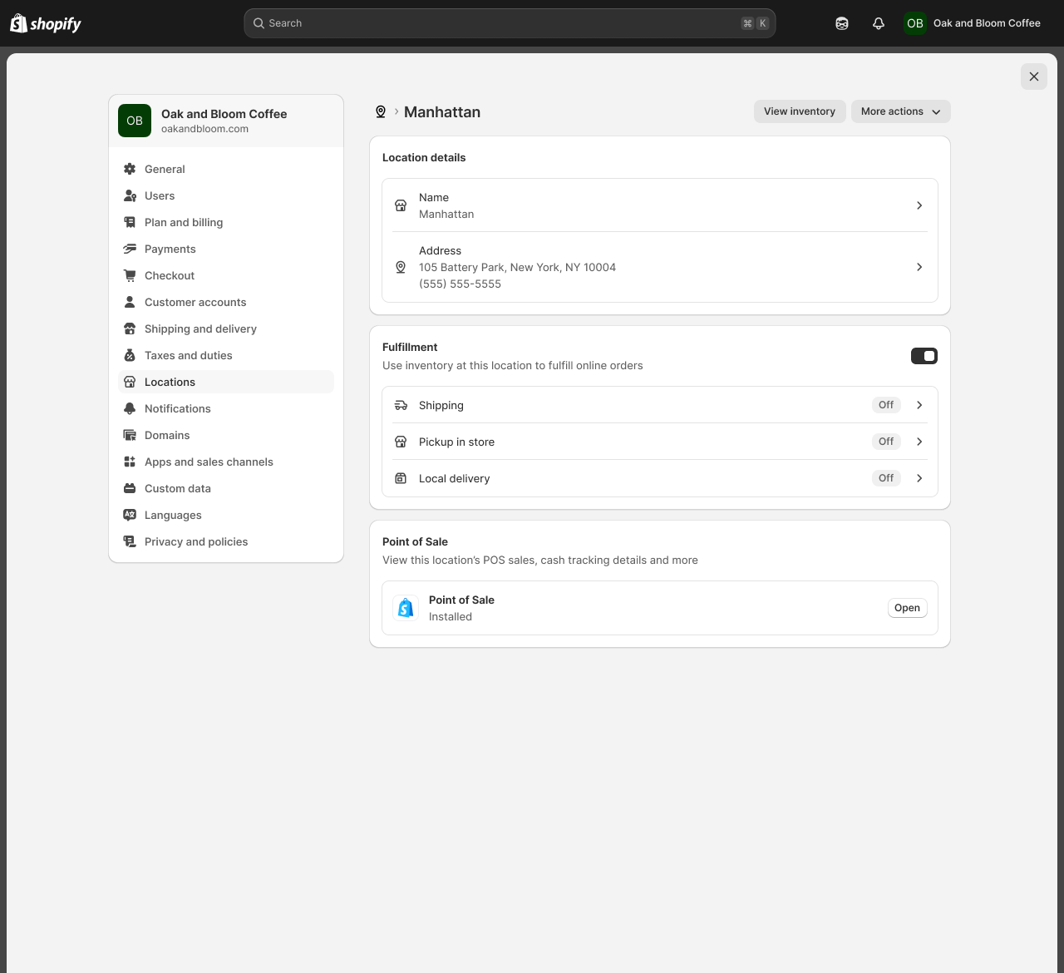
Task: Open the Address row chevron
Action: pyautogui.click(x=919, y=267)
